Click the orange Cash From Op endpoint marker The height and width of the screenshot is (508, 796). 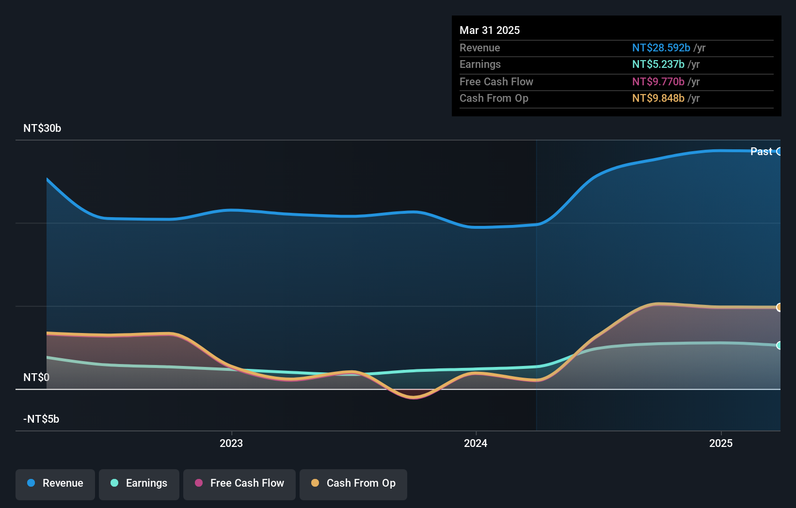[779, 307]
